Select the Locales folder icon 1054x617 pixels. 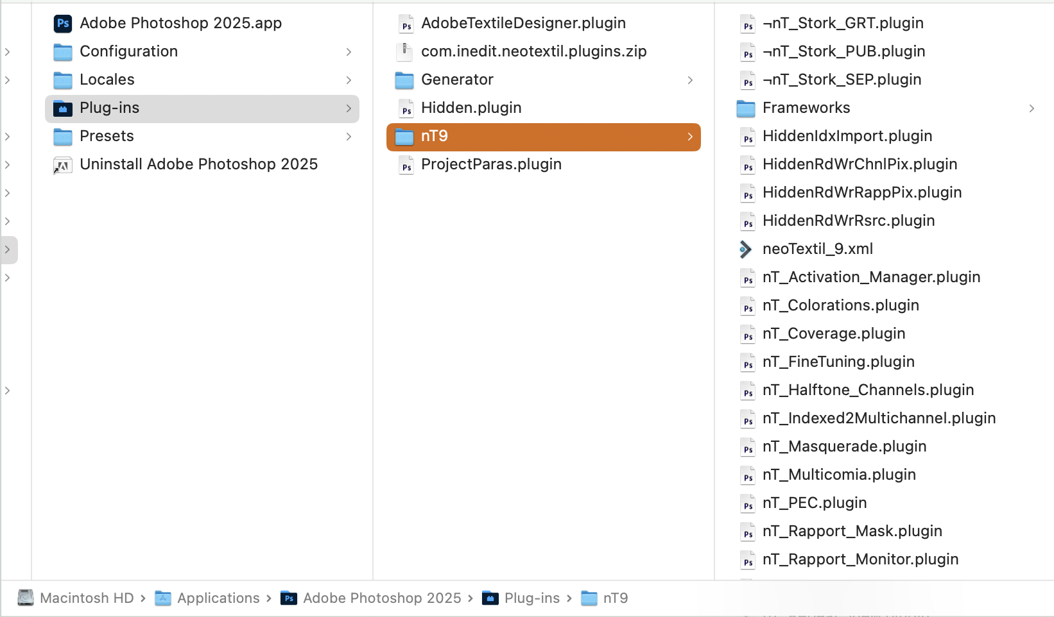(62, 80)
